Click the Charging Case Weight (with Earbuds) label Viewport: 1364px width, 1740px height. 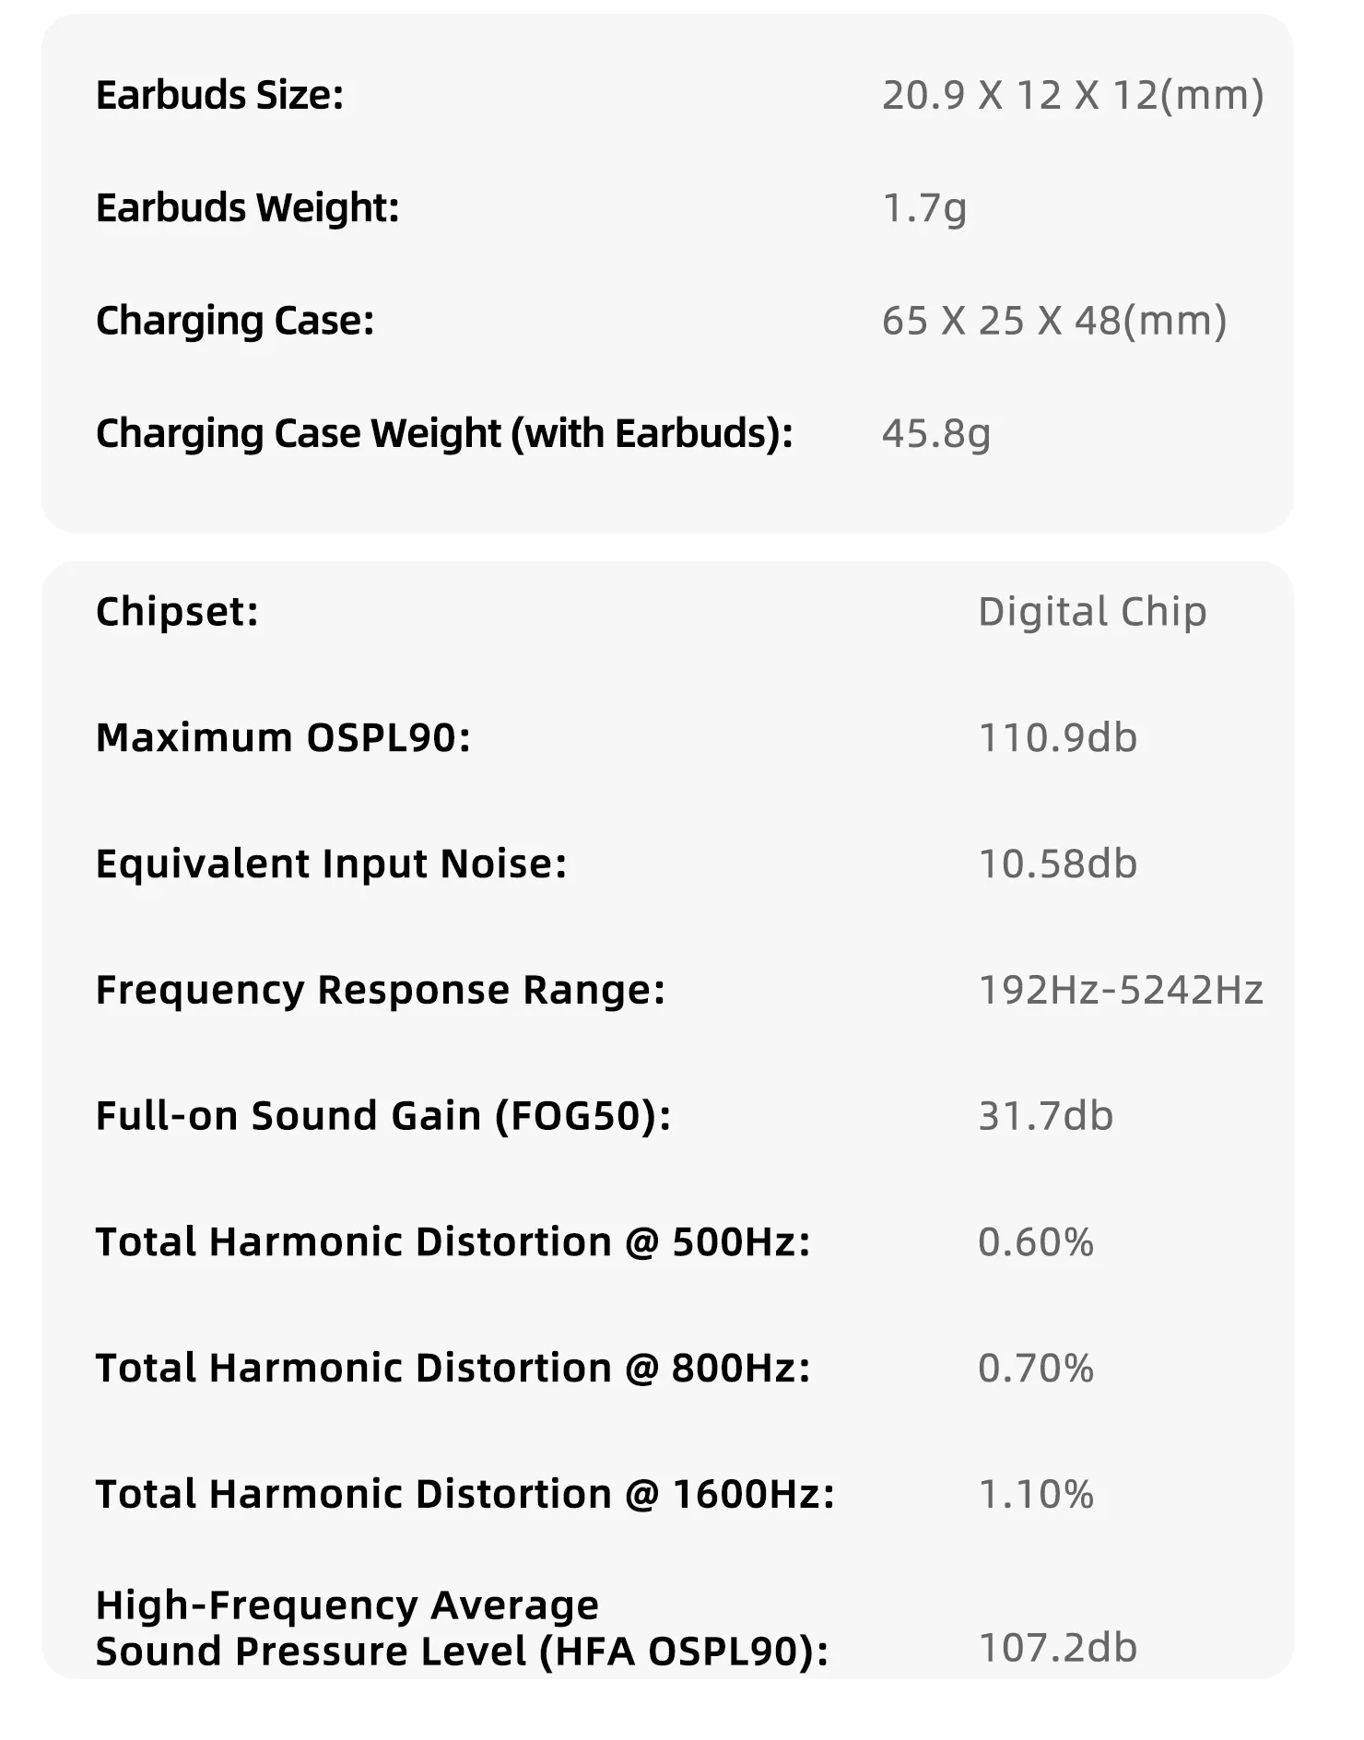(x=444, y=433)
